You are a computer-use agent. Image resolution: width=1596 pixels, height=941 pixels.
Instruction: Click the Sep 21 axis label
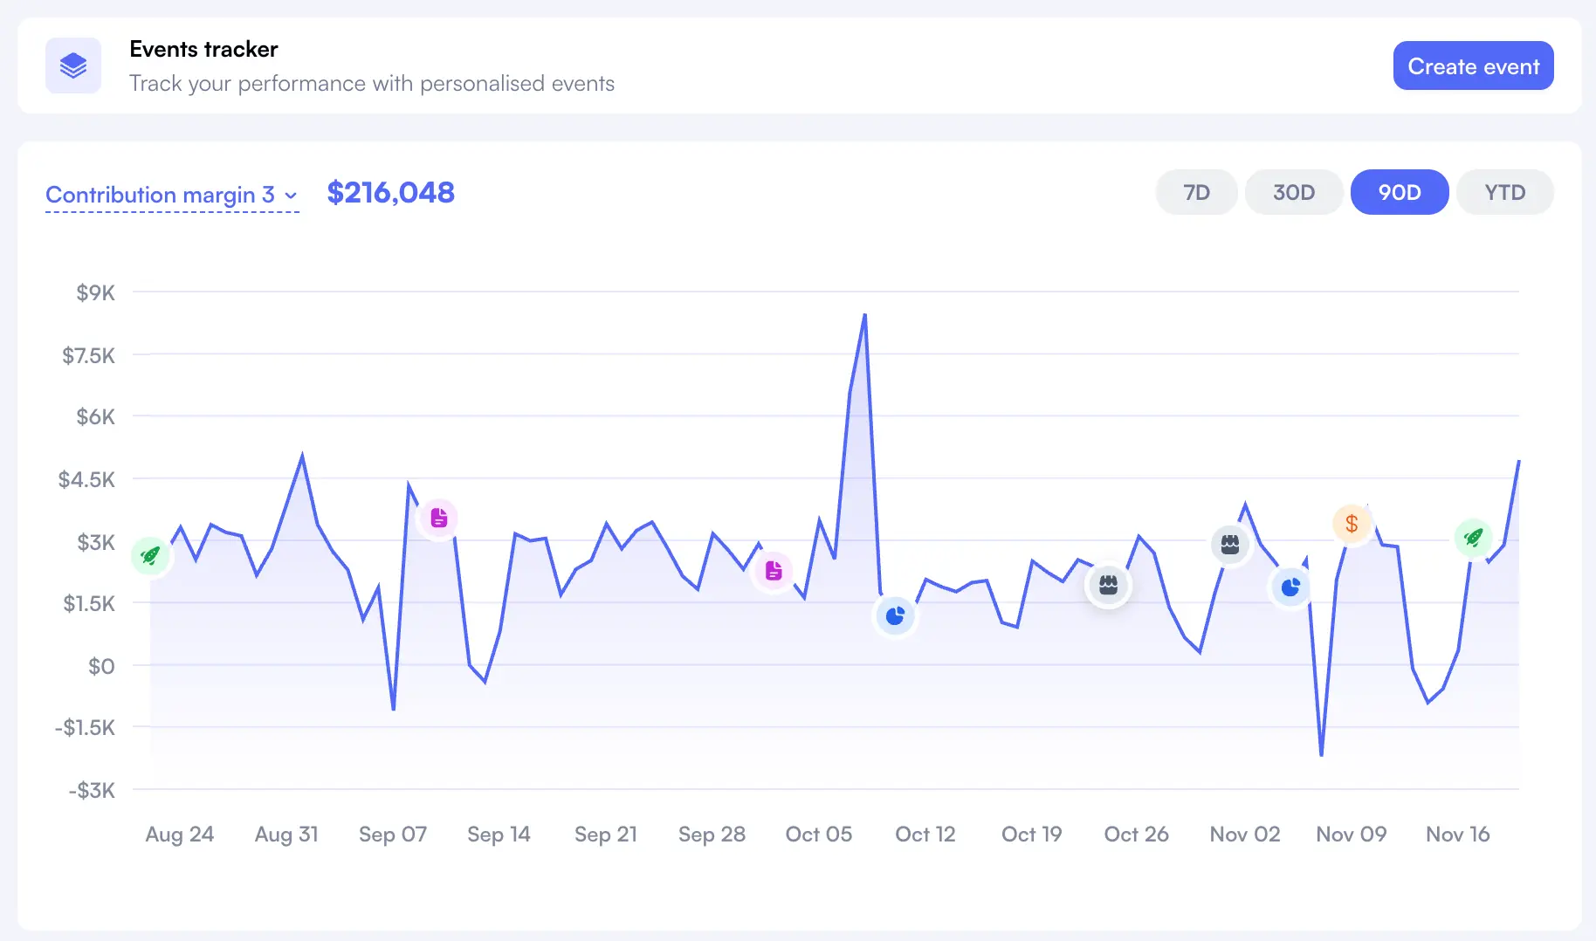click(x=605, y=835)
